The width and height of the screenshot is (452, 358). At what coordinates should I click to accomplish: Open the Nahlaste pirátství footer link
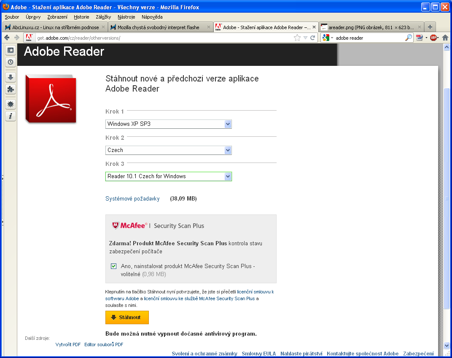tap(301, 354)
